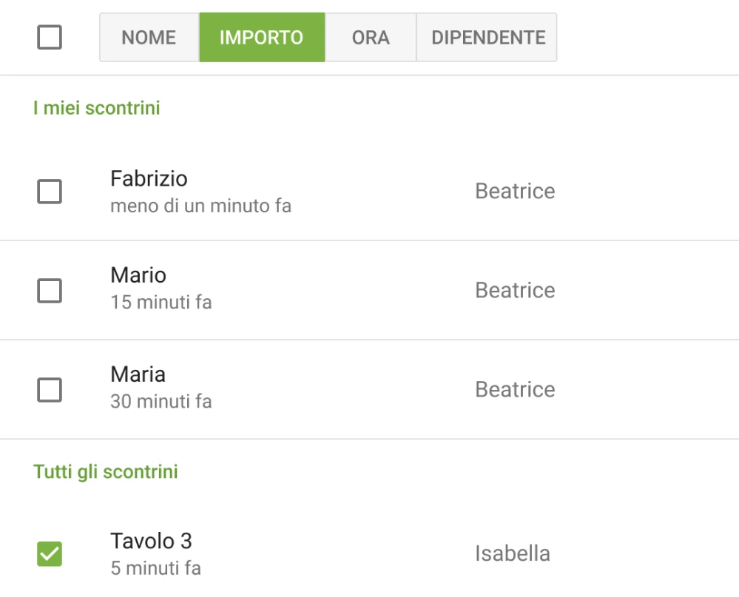
Task: Sort receipts by ORA
Action: click(370, 37)
